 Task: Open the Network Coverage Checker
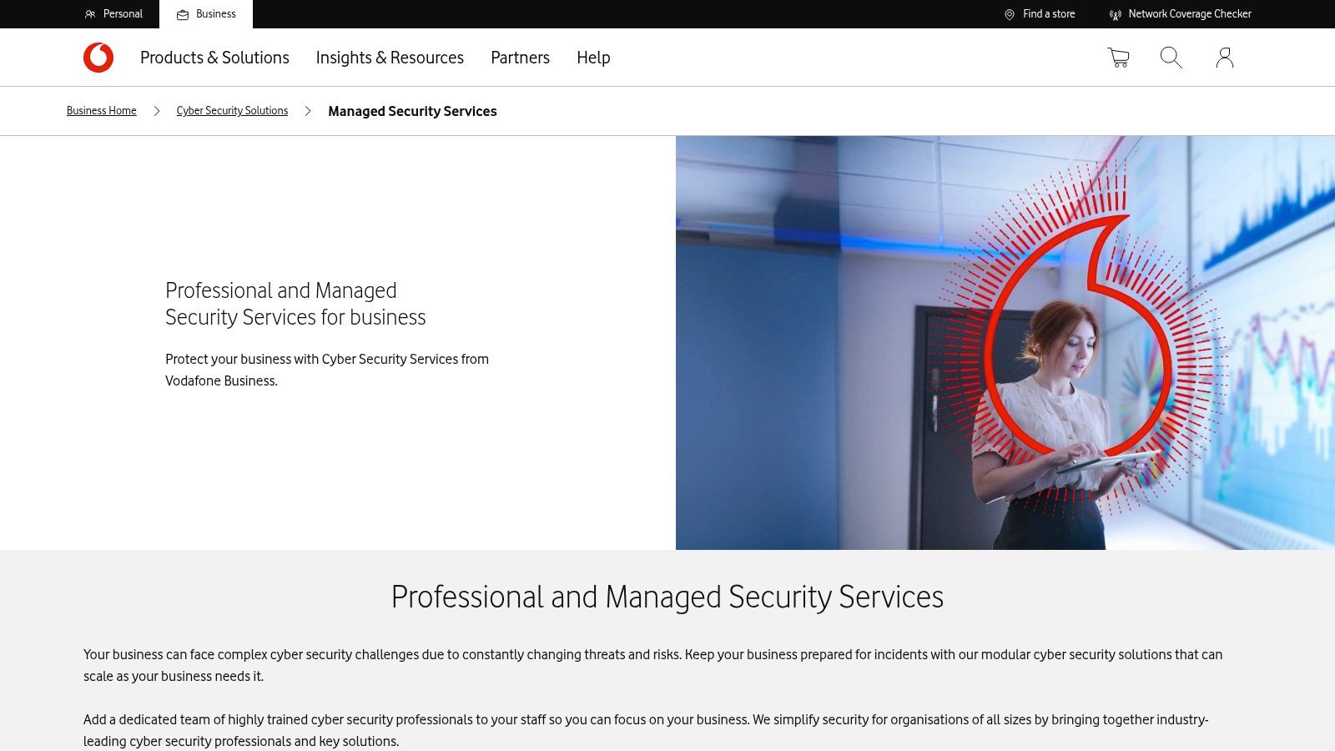pyautogui.click(x=1190, y=14)
